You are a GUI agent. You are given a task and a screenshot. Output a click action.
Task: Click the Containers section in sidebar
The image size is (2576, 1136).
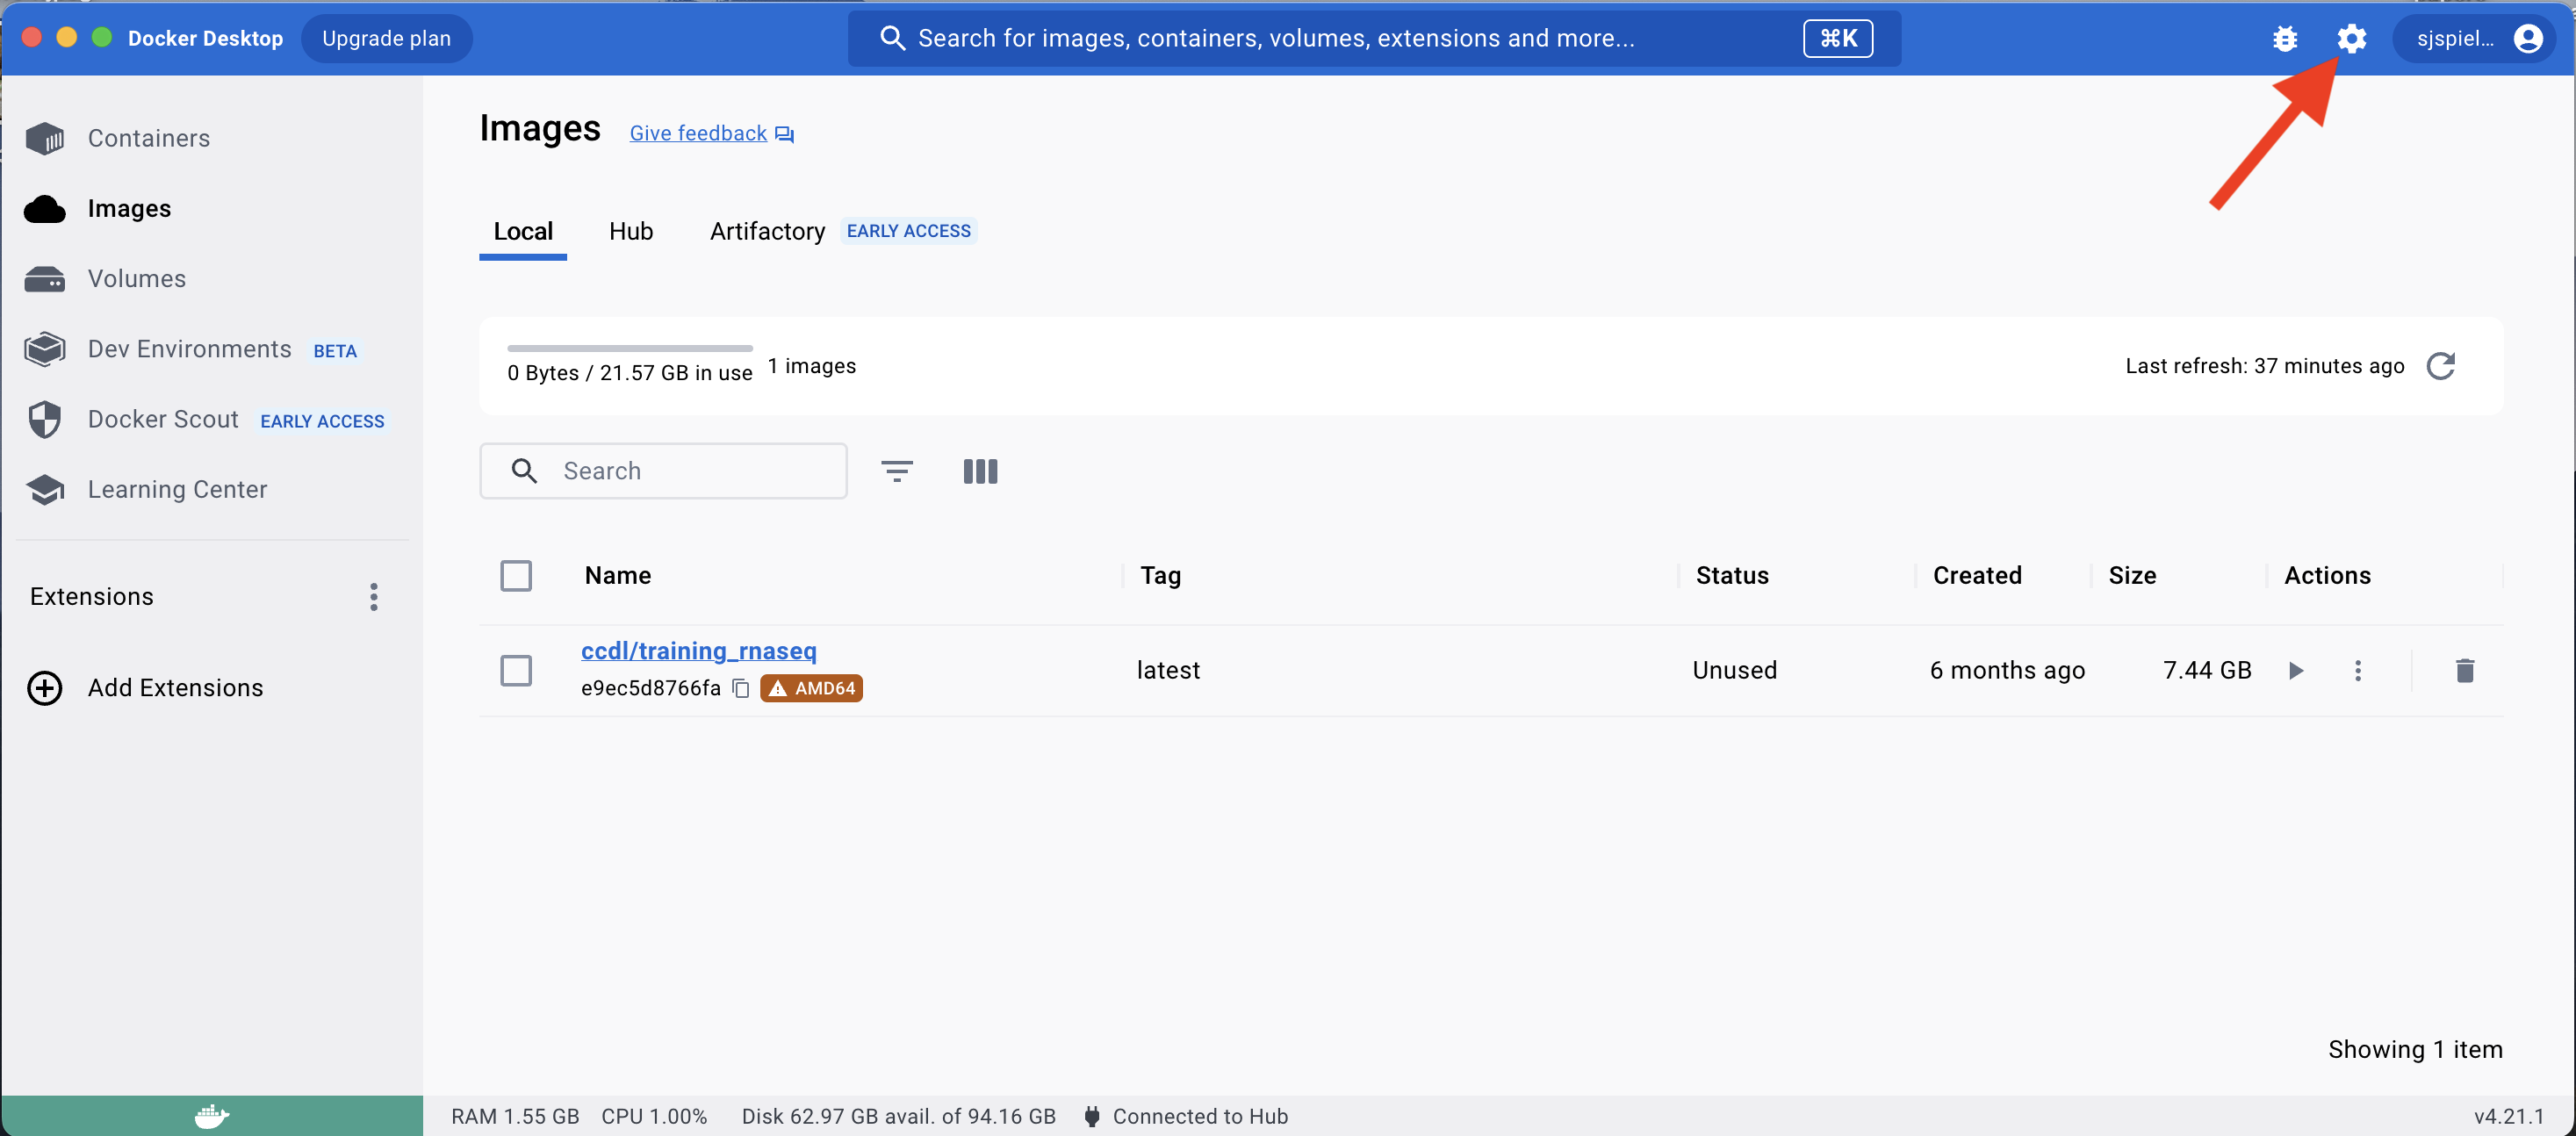(149, 138)
